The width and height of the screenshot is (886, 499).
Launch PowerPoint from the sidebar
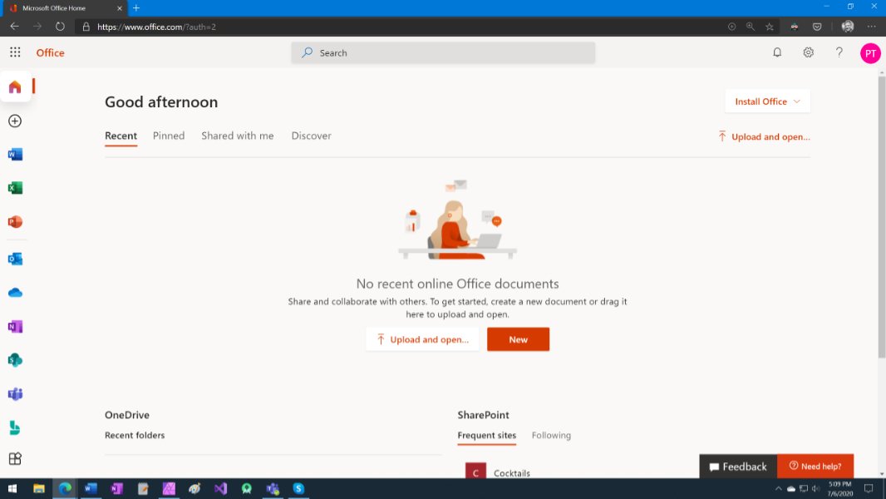tap(15, 222)
